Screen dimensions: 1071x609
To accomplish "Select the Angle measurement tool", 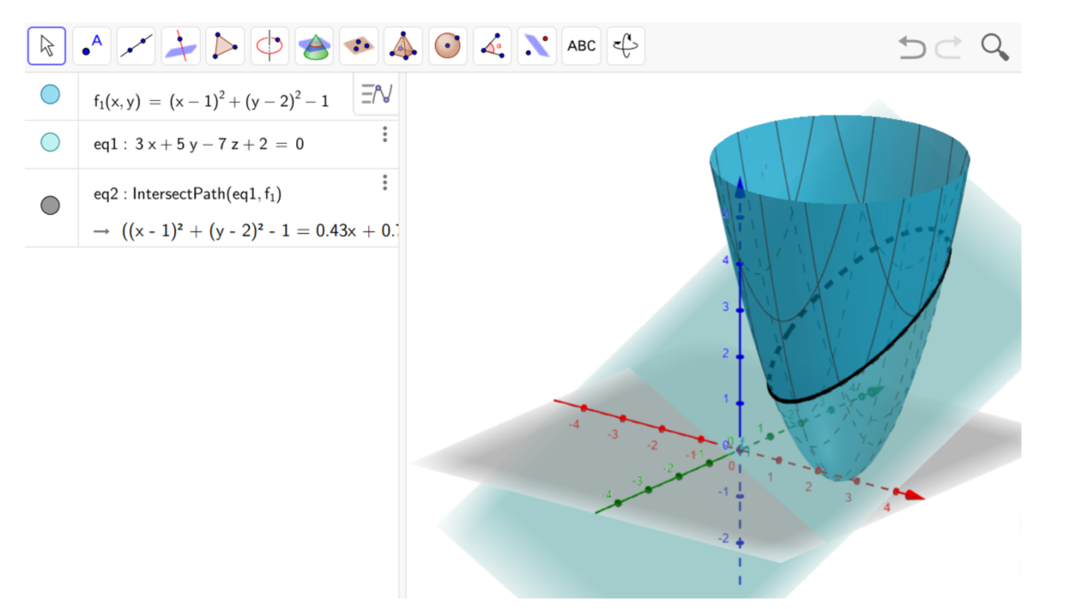I will pos(492,46).
